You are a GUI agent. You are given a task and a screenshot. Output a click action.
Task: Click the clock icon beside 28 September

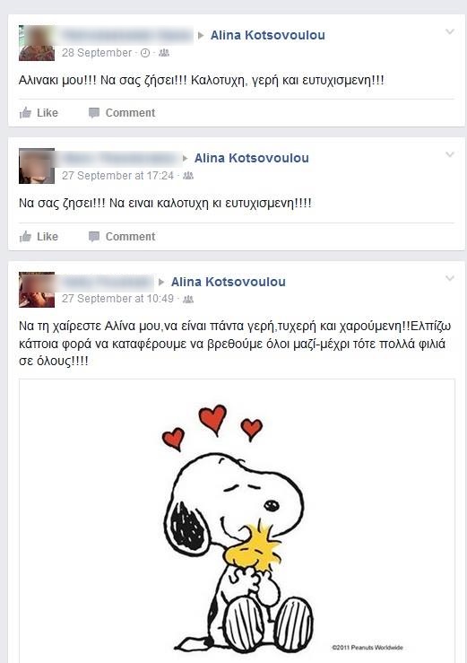[x=145, y=53]
